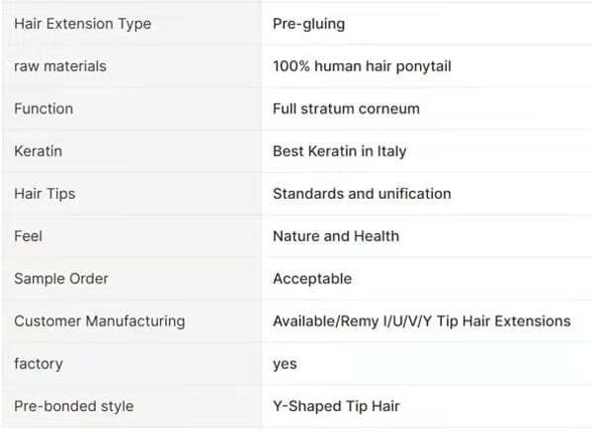Select the 'yes' value cell
The image size is (593, 433).
point(285,364)
